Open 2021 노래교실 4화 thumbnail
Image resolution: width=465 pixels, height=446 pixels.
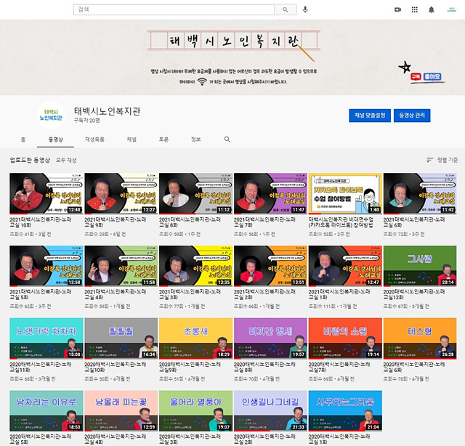pyautogui.click(x=121, y=266)
